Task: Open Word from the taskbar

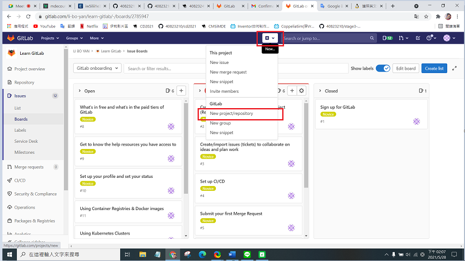Action: (232, 254)
